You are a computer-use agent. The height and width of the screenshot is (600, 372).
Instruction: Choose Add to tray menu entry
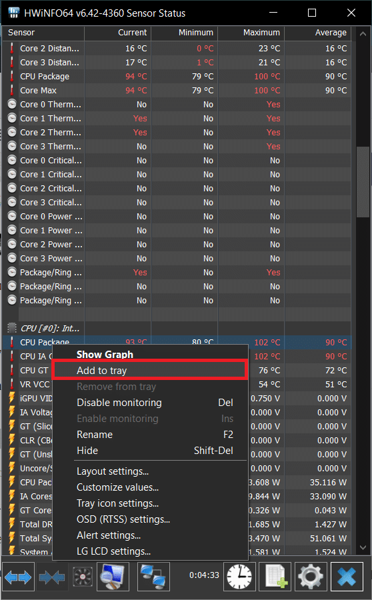pyautogui.click(x=149, y=371)
